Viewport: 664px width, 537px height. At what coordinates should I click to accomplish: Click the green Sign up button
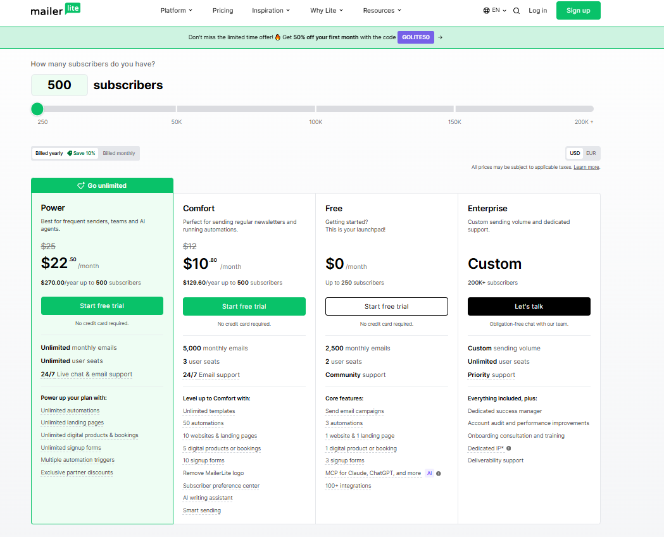[578, 11]
